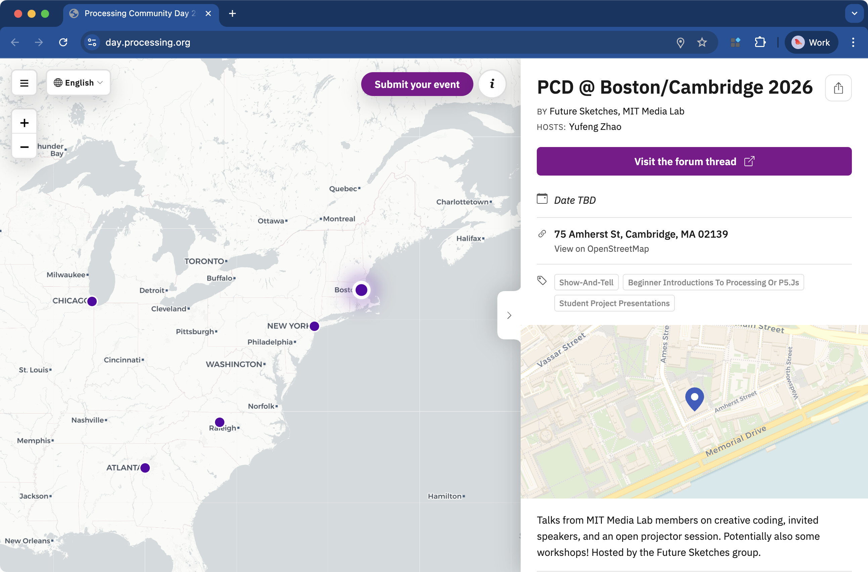Open the English language dropdown

point(78,83)
